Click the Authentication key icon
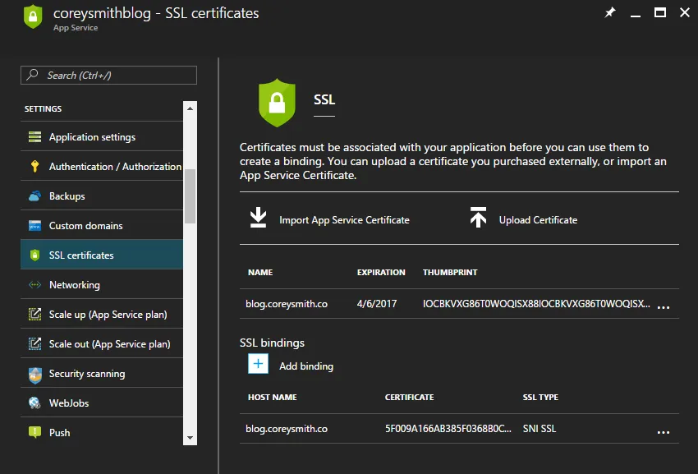The image size is (698, 474). tap(34, 166)
